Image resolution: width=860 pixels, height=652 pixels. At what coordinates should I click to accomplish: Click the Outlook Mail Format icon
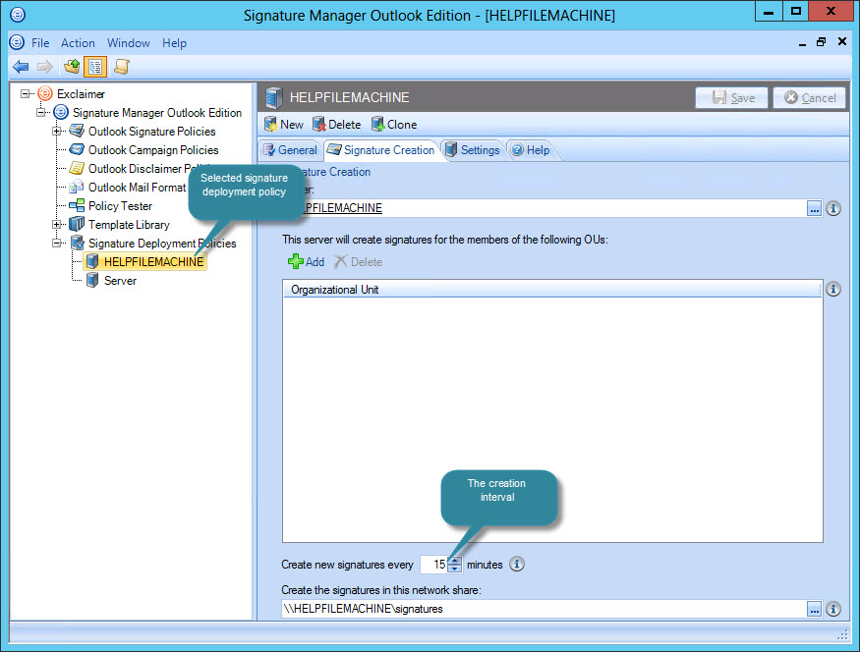click(77, 187)
